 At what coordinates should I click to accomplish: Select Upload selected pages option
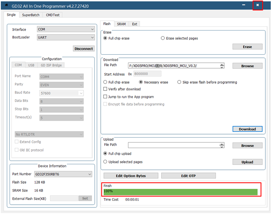(x=105, y=162)
